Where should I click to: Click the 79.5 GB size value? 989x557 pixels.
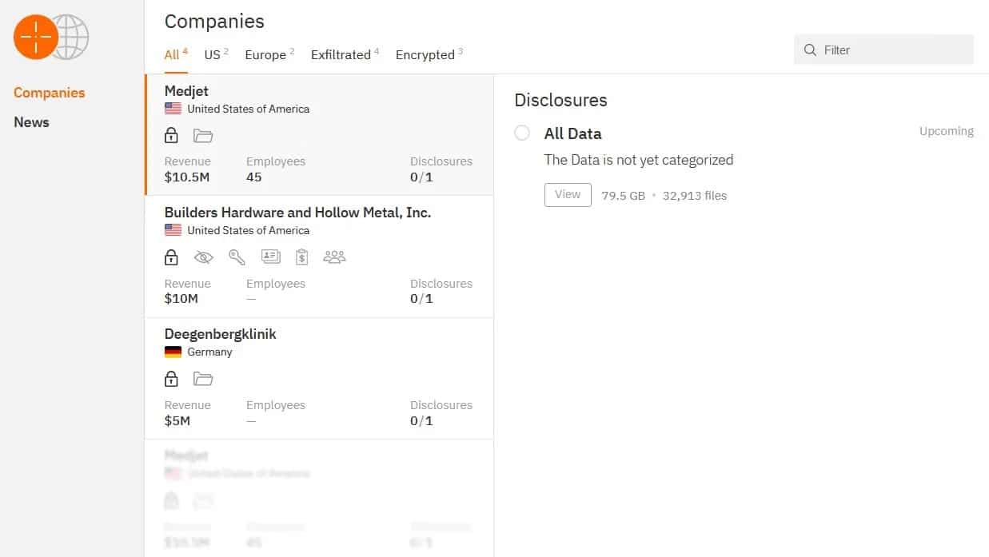(624, 196)
